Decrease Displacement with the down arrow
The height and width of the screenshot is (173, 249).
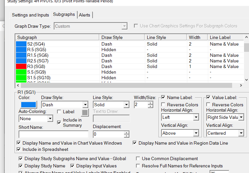pyautogui.click(x=126, y=136)
